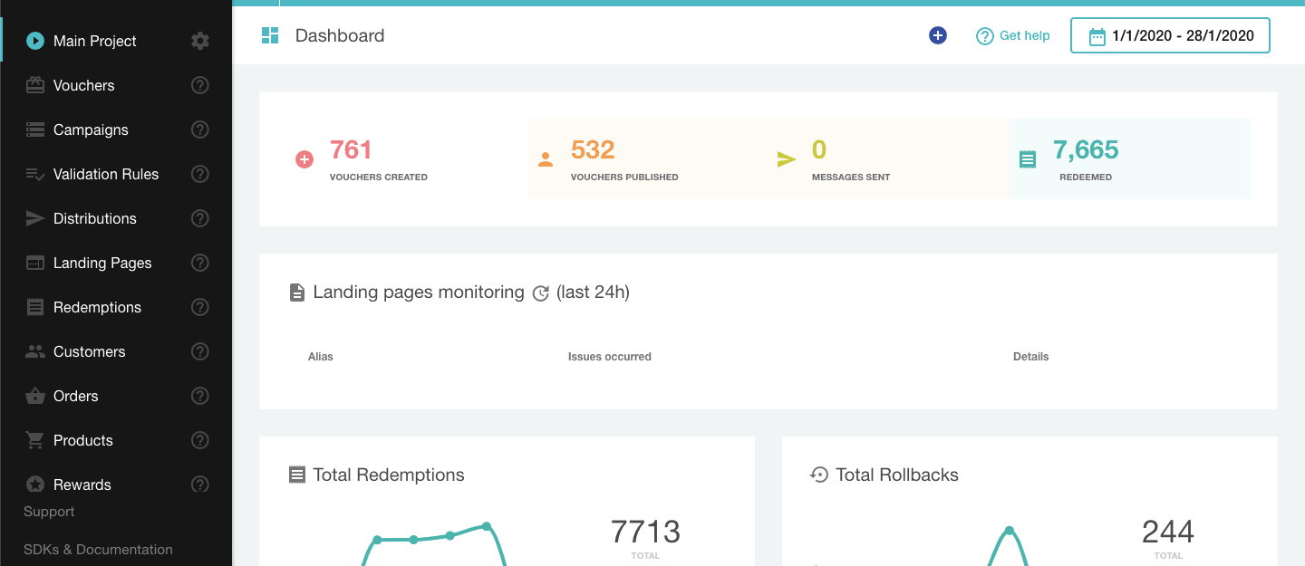Click the Redeemed receipt icon
Image resolution: width=1305 pixels, height=566 pixels.
click(1028, 159)
